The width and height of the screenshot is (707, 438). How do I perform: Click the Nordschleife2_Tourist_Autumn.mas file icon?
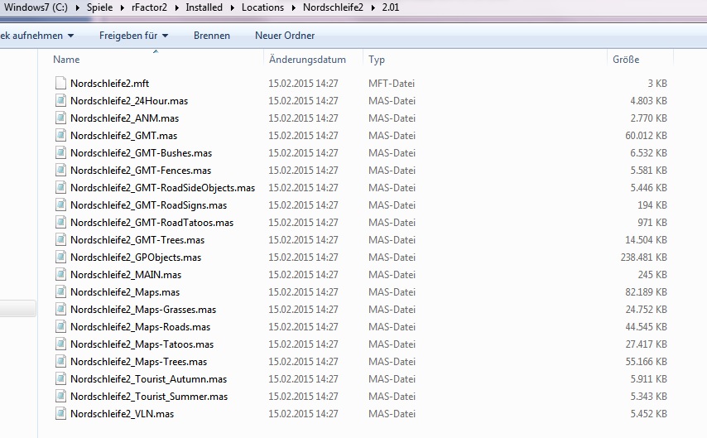[60, 378]
